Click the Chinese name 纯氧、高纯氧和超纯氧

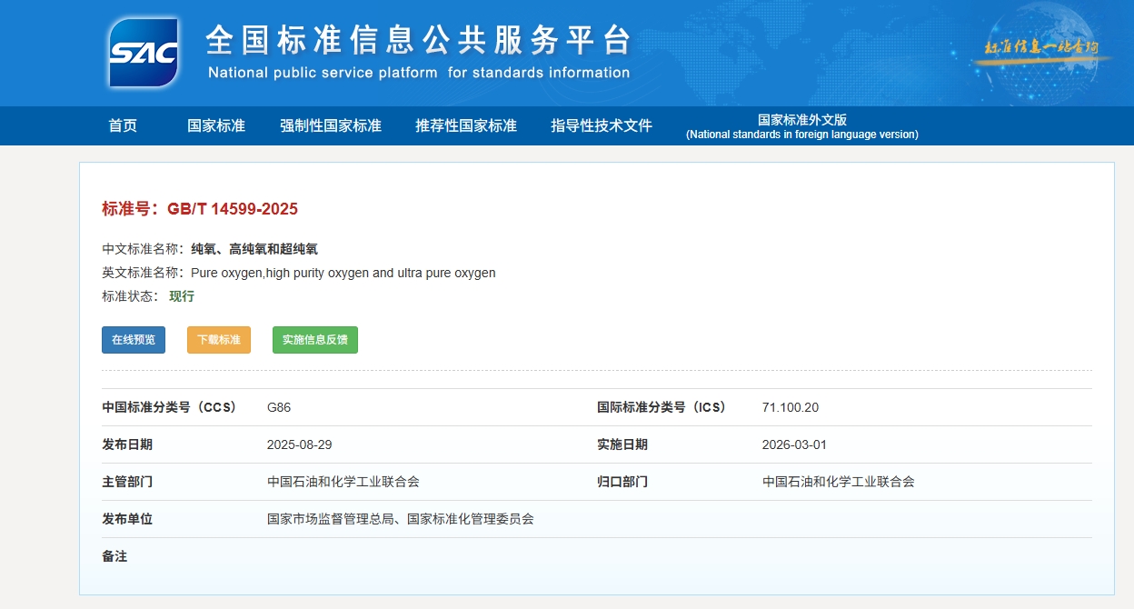click(x=254, y=249)
